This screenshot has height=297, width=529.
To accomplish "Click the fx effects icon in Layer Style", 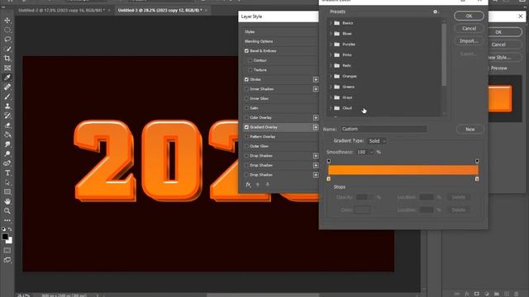I will click(248, 185).
